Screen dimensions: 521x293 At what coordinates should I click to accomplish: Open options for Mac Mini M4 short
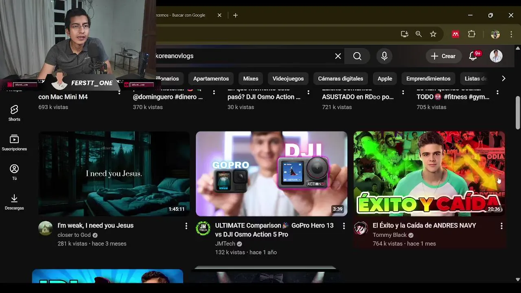tap(119, 92)
